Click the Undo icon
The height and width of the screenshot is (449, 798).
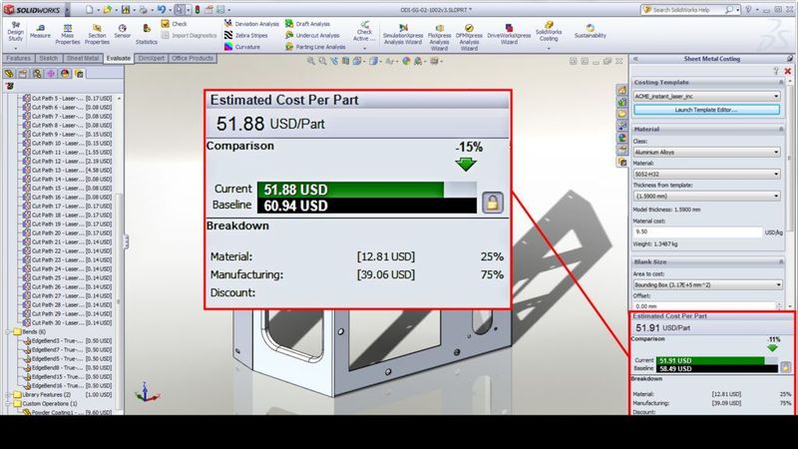point(162,10)
